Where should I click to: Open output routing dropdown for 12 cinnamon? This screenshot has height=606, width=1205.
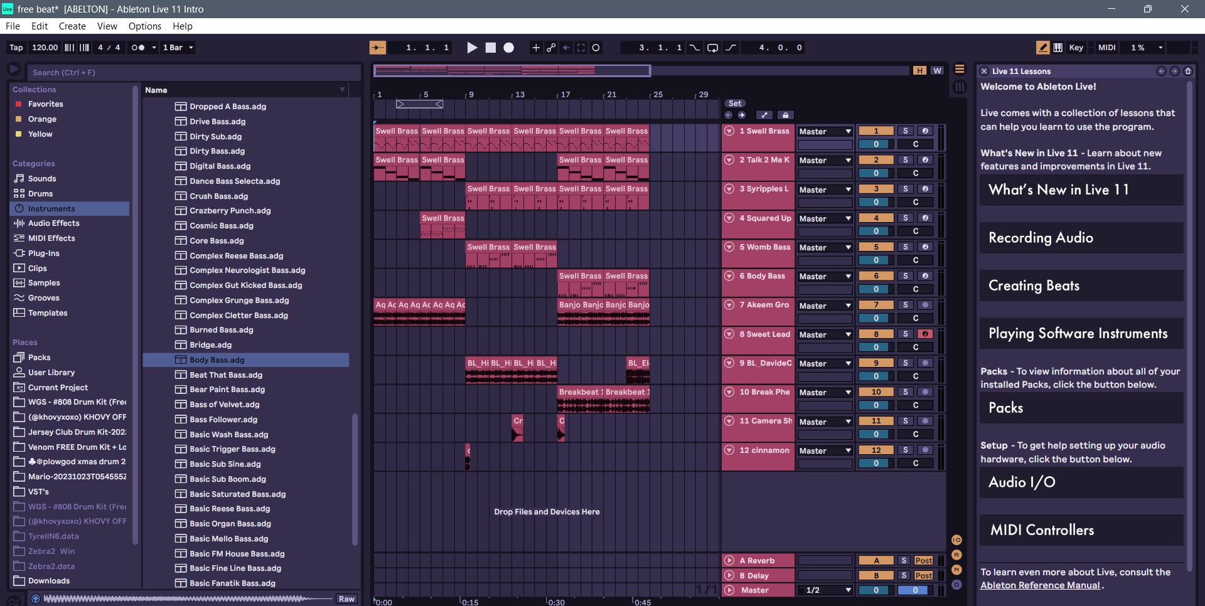(825, 451)
